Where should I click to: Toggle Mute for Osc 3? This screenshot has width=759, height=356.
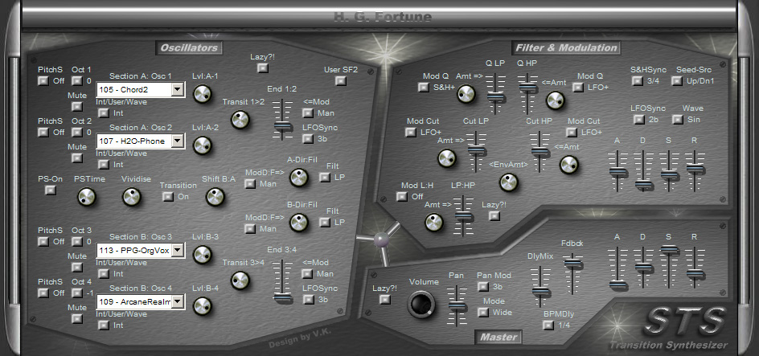point(77,267)
